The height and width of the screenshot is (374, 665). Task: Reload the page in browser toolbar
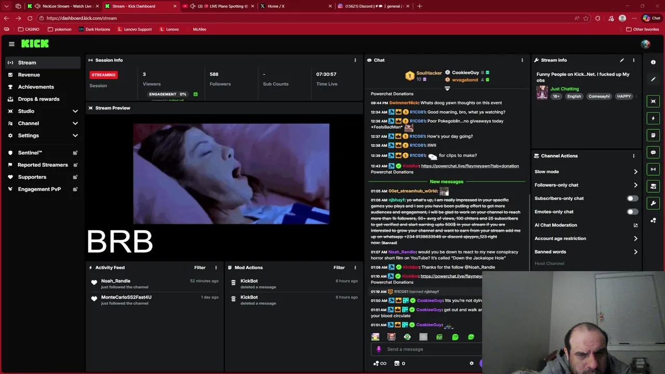coord(30,18)
